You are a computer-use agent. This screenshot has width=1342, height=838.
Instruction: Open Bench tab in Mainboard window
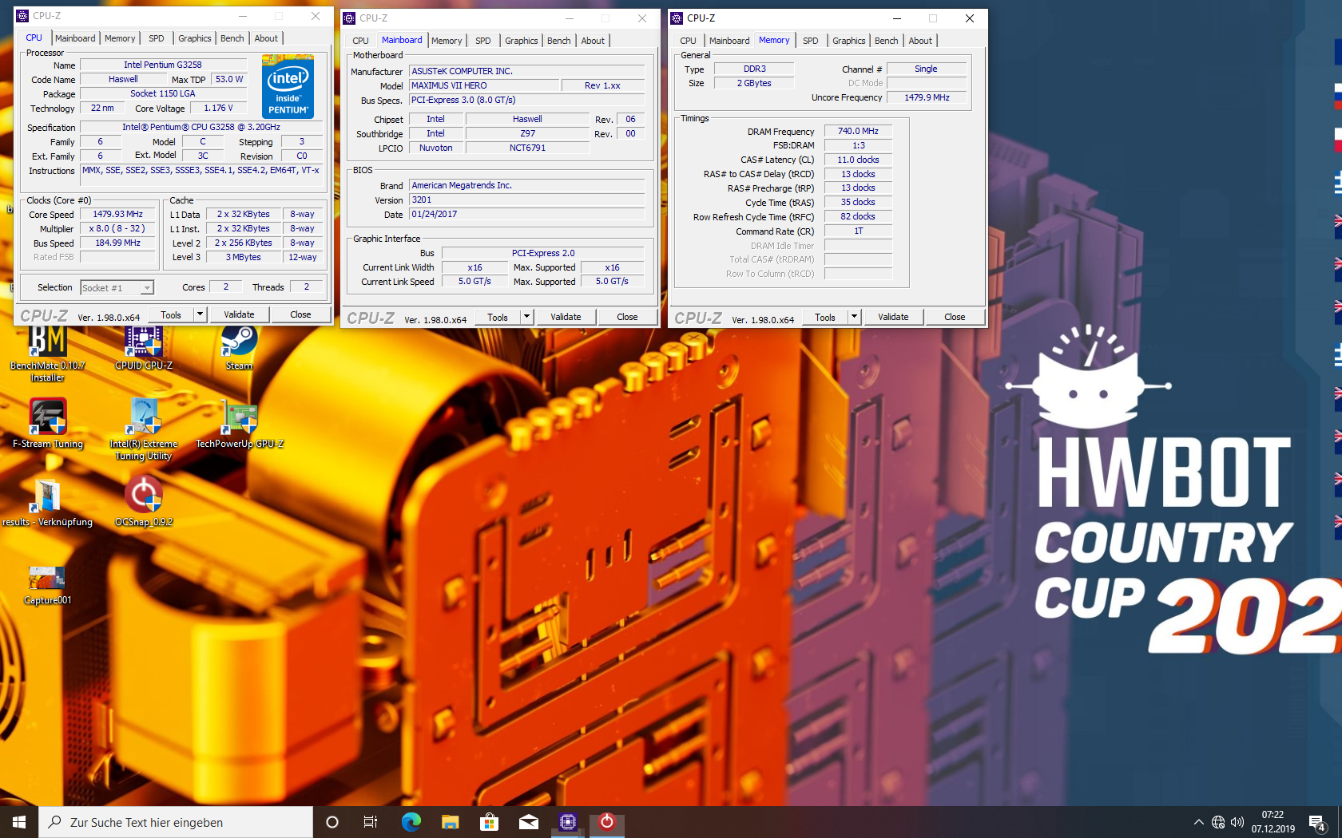coord(559,41)
